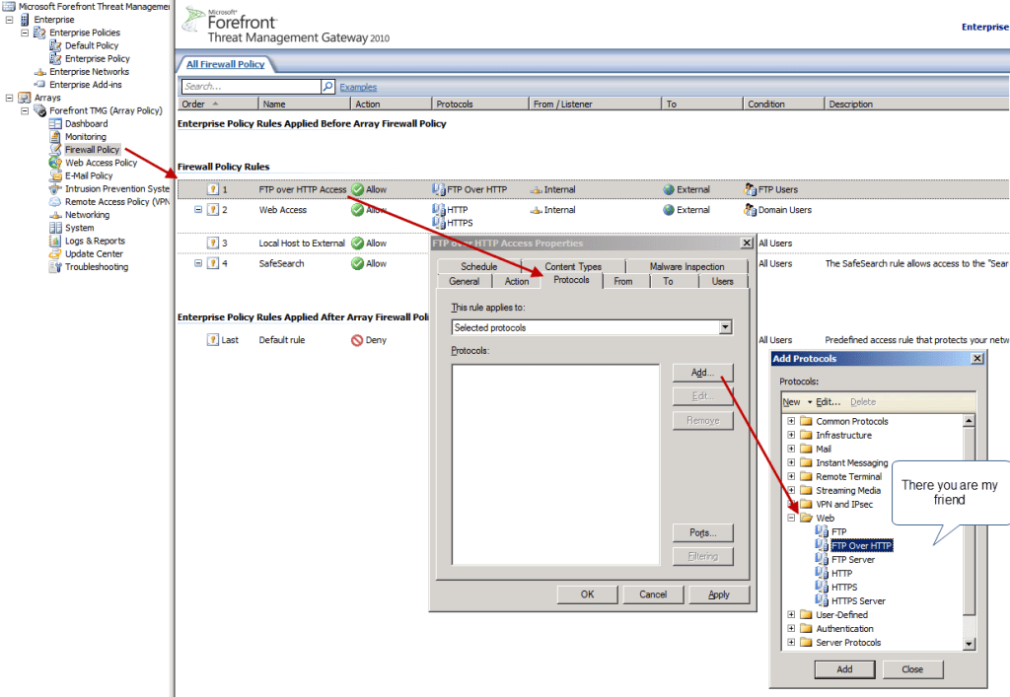The height and width of the screenshot is (697, 1010).
Task: Collapse rule 2 Web Access row
Action: pos(198,210)
